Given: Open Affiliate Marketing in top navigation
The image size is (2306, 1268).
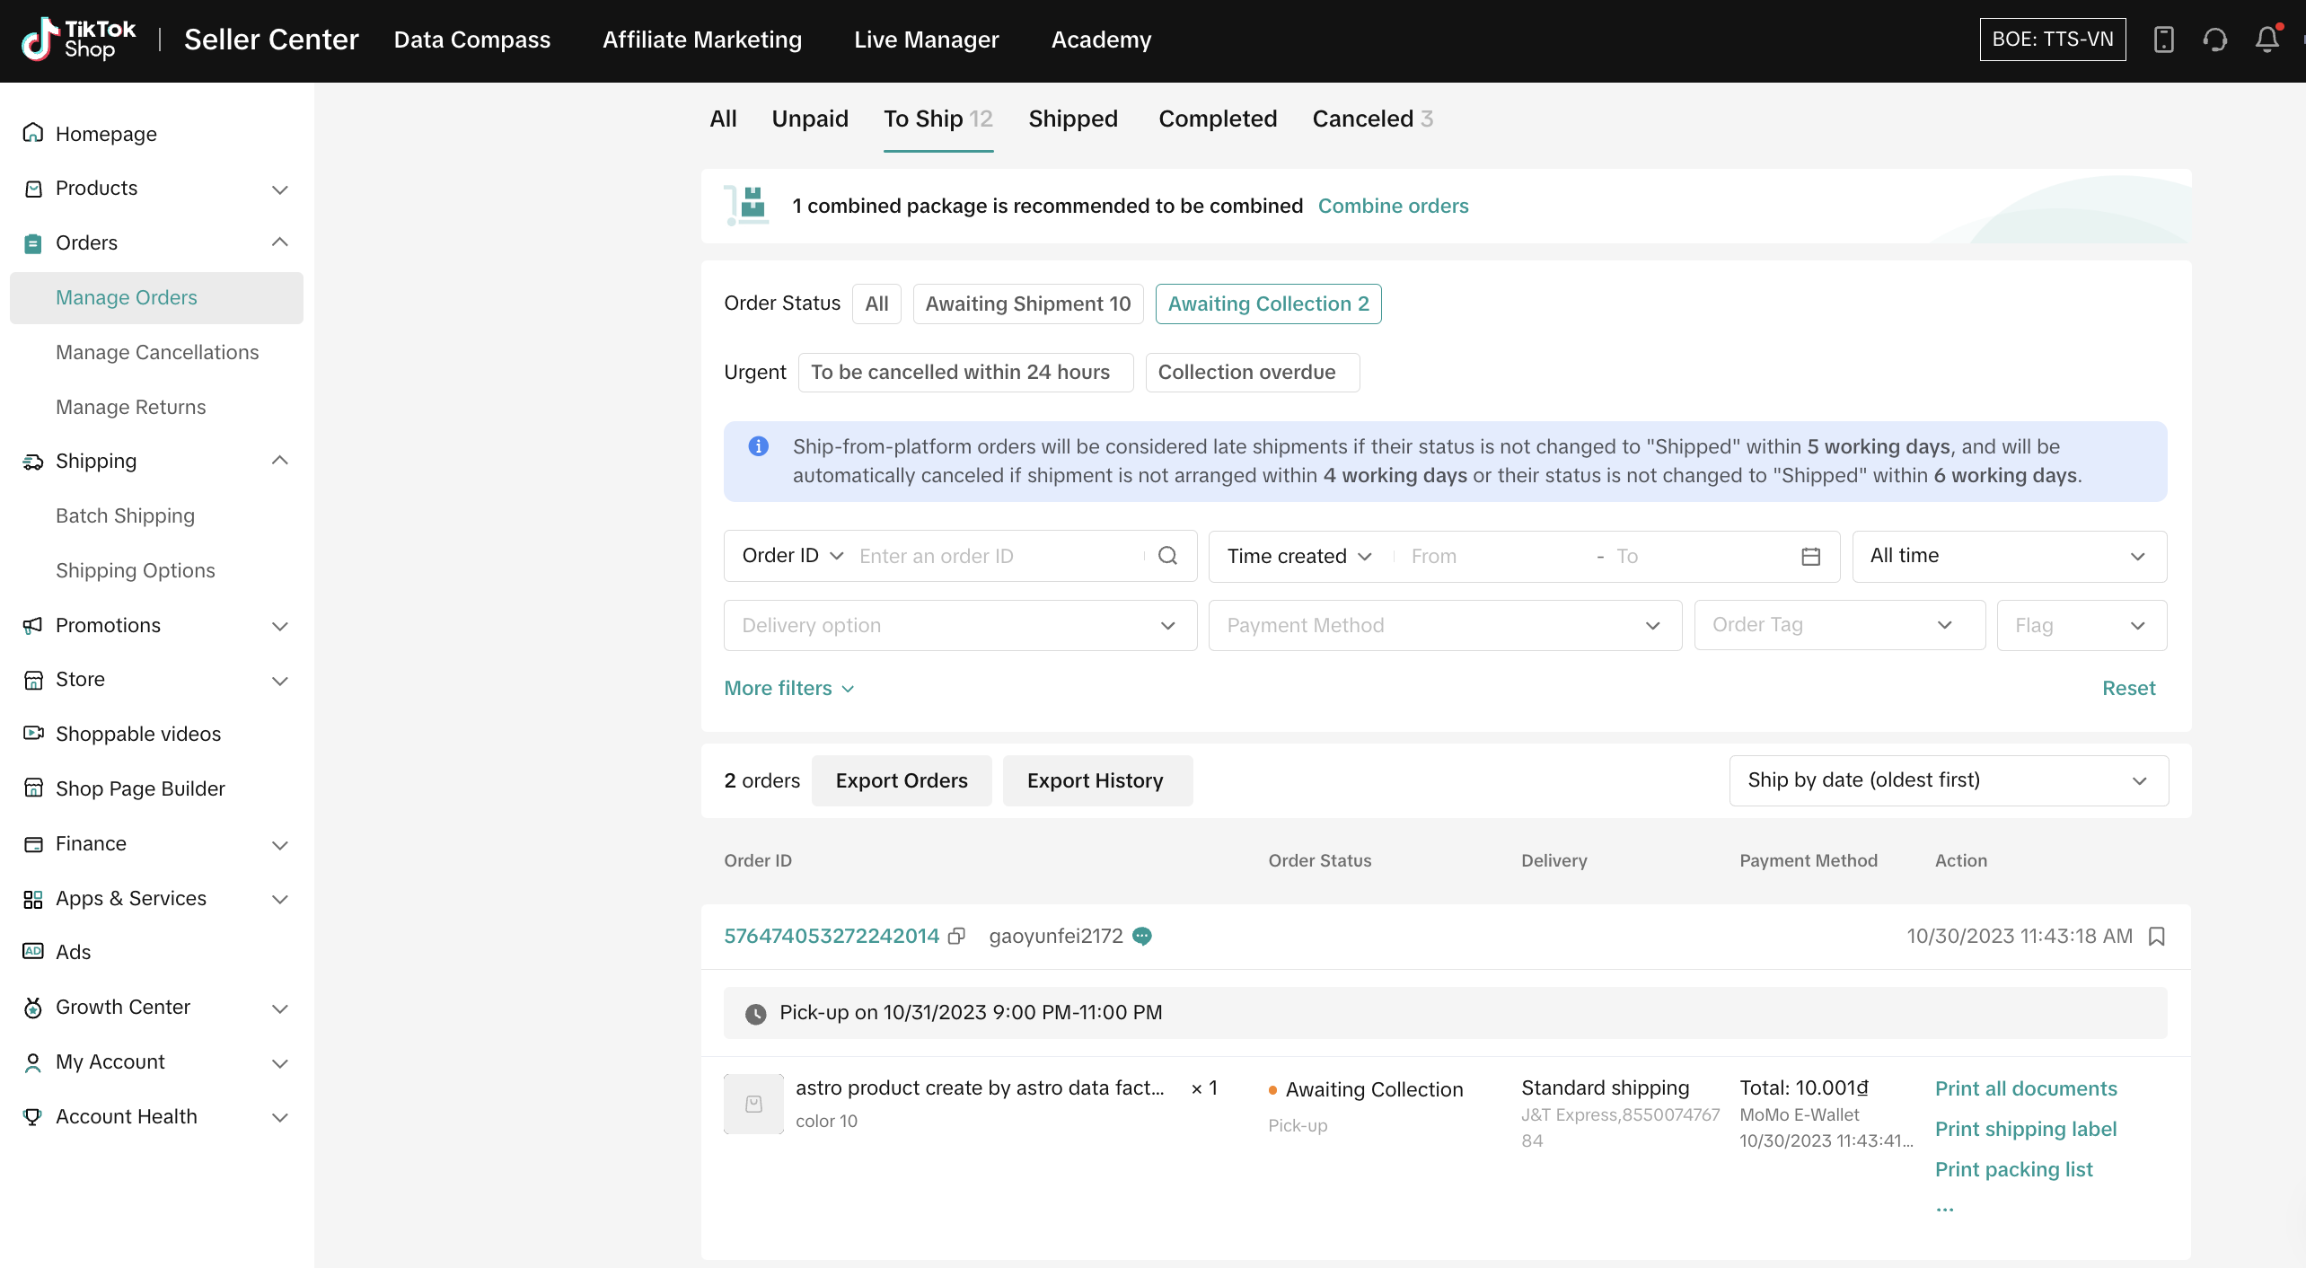Looking at the screenshot, I should click(x=702, y=40).
